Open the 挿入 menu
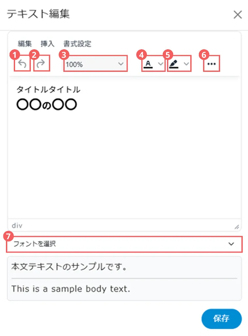Viewport: 248px width, 336px height. tap(48, 44)
